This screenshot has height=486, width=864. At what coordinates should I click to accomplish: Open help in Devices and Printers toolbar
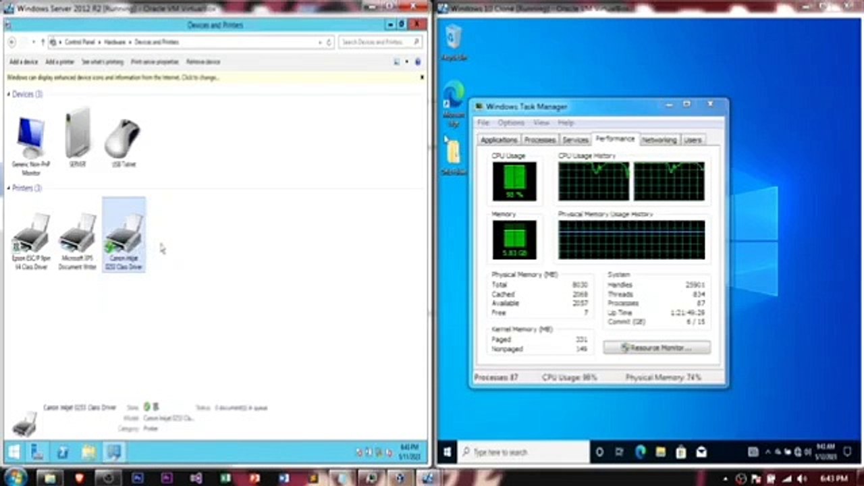(x=418, y=61)
